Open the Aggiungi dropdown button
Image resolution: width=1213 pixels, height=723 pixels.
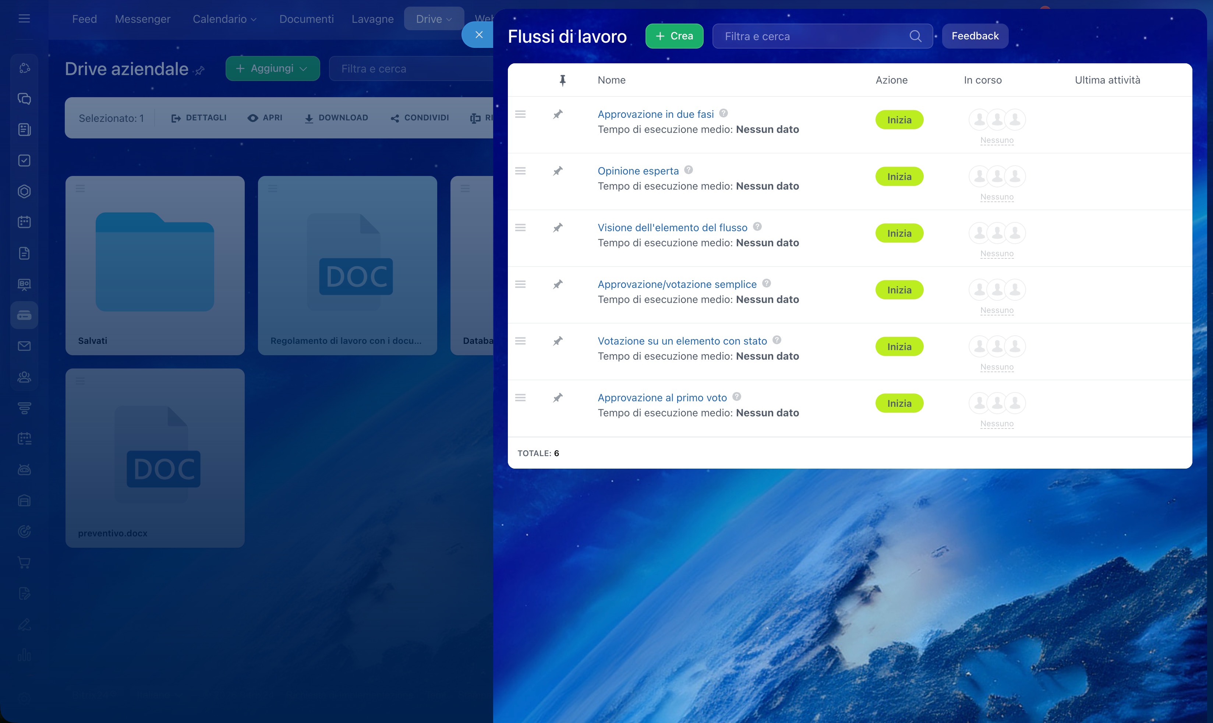(x=272, y=69)
